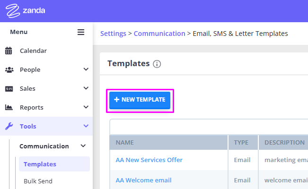Image resolution: width=308 pixels, height=189 pixels.
Task: Go to the Settings breadcrumb link
Action: click(113, 34)
